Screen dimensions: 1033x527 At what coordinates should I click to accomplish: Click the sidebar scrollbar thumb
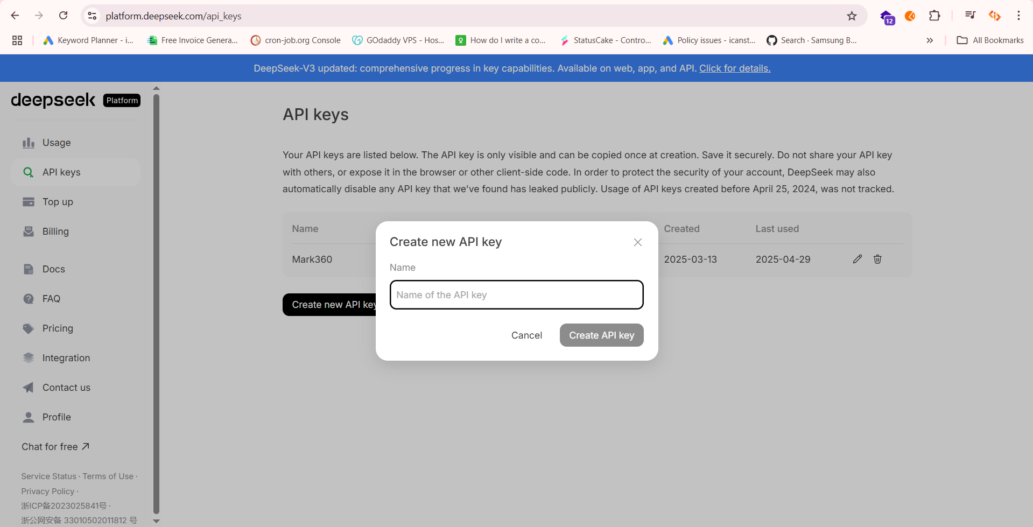coord(156,304)
